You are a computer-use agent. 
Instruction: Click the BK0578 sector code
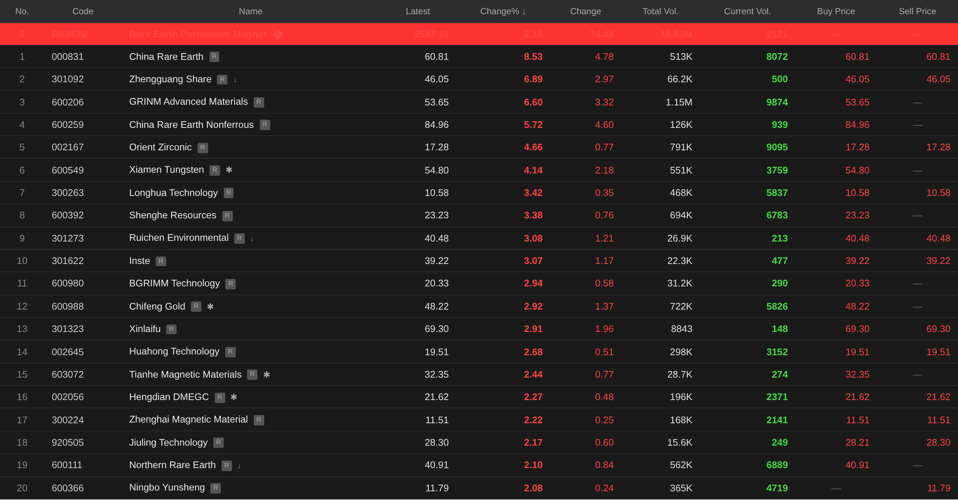coord(69,34)
